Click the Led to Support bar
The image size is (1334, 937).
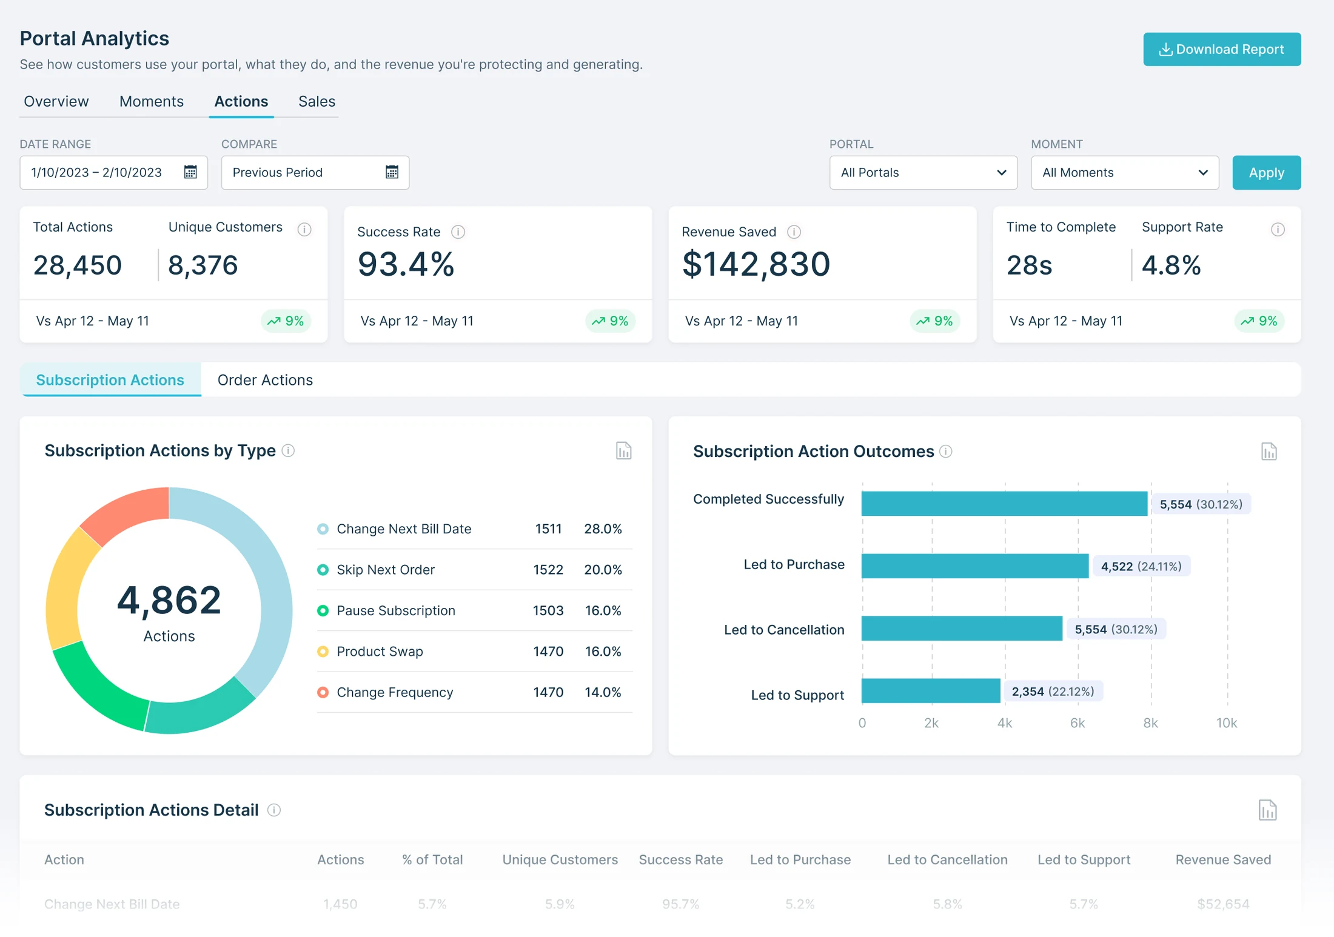930,690
